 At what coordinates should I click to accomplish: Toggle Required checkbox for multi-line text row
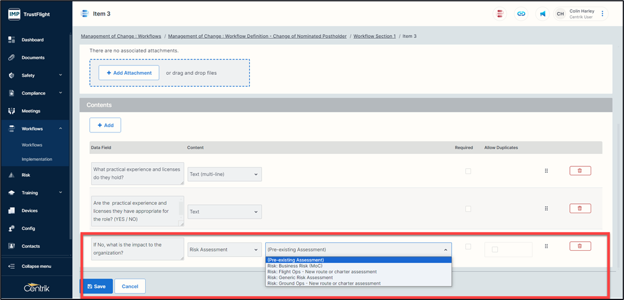click(x=468, y=171)
